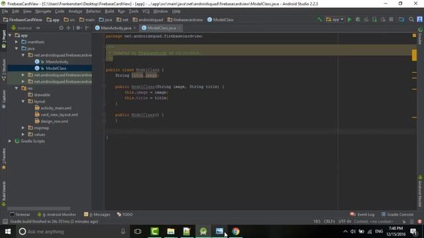
Task: Open the Terminal tool window
Action: coord(20,214)
